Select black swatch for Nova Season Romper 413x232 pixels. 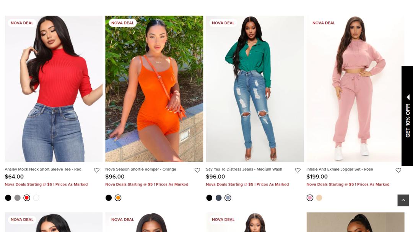point(109,198)
